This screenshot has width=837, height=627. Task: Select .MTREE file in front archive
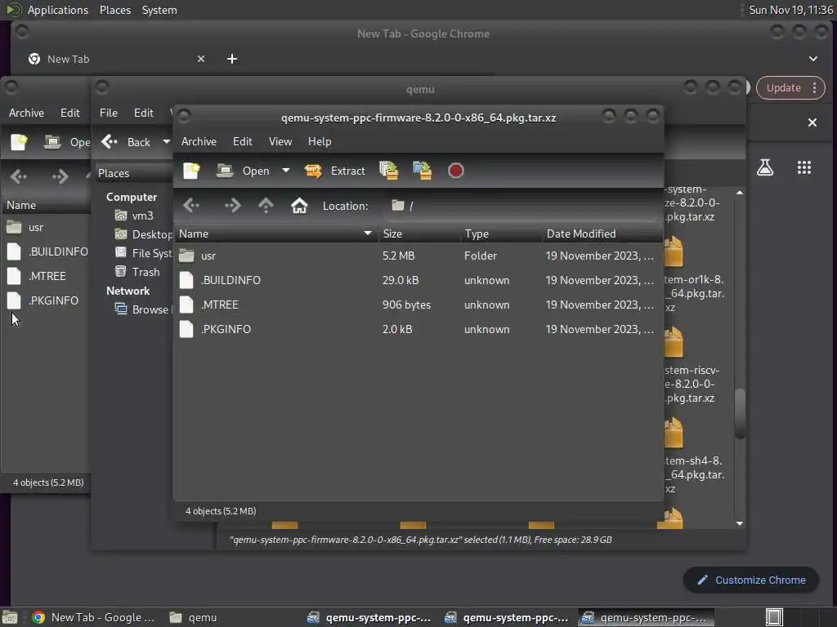click(219, 305)
